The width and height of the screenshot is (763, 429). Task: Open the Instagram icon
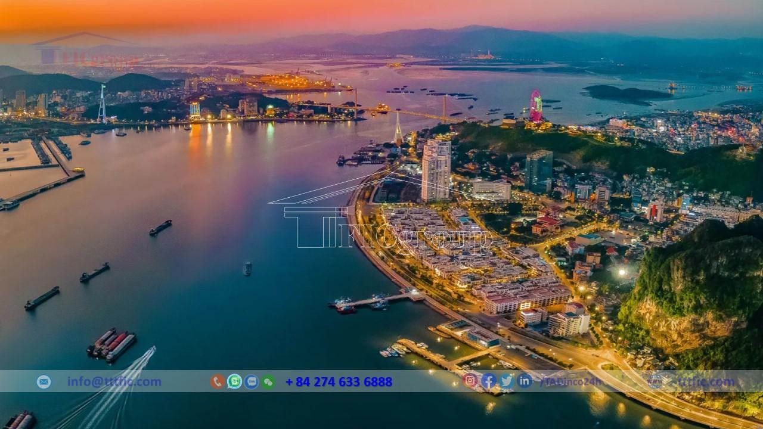click(470, 381)
